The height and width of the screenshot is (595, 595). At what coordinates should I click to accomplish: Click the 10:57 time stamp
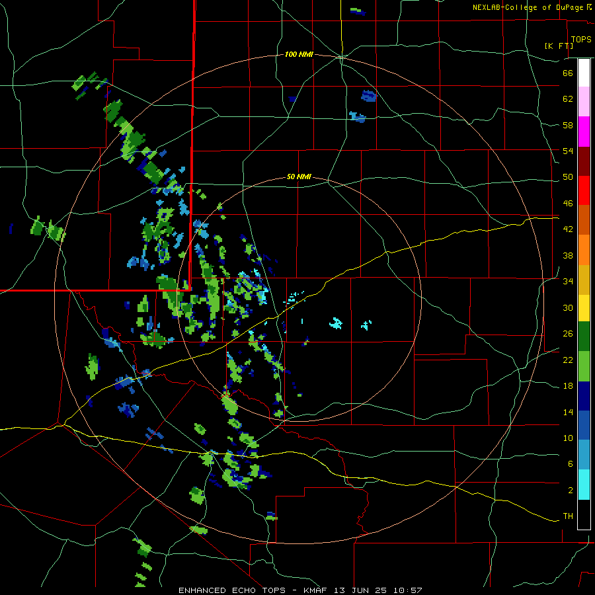(407, 590)
